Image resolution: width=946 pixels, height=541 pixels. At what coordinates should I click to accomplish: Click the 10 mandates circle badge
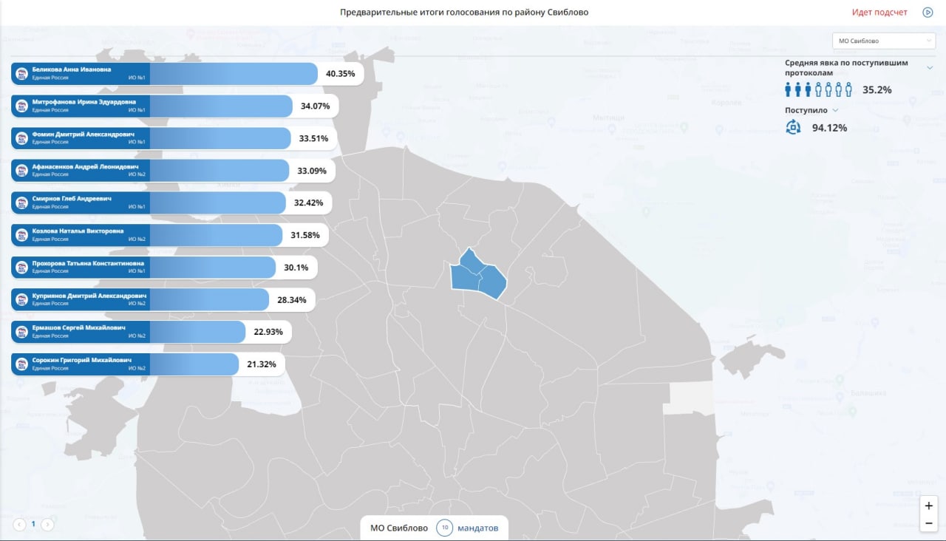(444, 528)
